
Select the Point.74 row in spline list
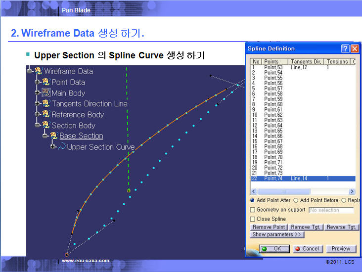[273, 178]
